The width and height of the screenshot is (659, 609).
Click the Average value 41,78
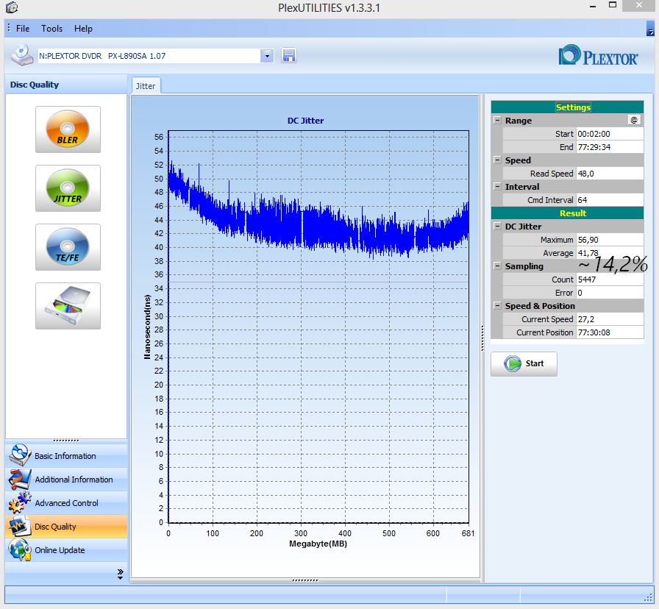coord(610,253)
